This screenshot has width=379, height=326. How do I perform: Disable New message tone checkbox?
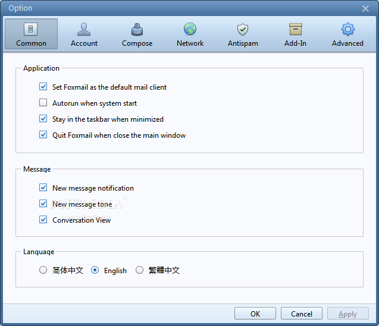tap(43, 204)
